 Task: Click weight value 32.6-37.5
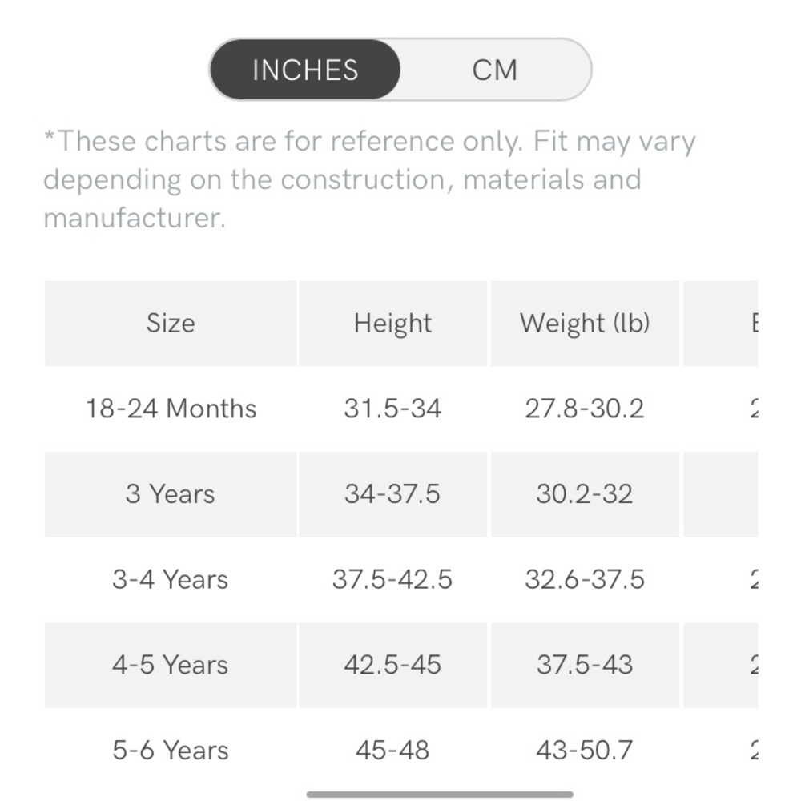pyautogui.click(x=585, y=579)
